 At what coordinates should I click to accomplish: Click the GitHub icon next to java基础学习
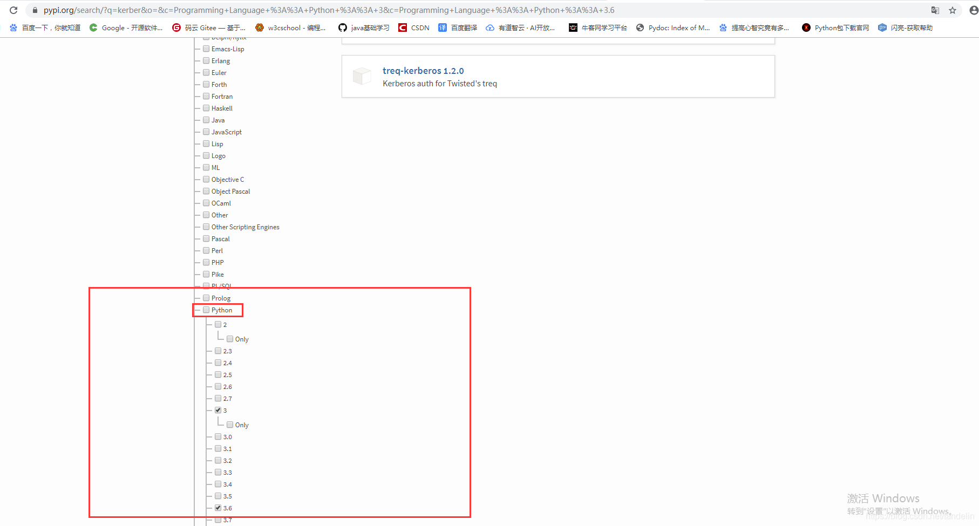(343, 28)
